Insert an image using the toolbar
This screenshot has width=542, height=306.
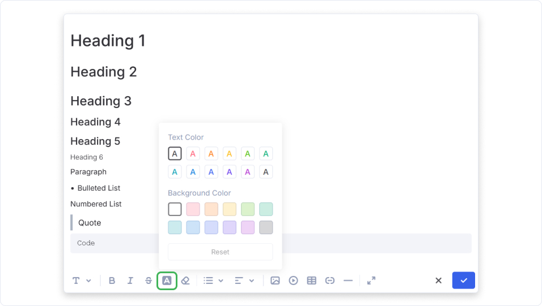pyautogui.click(x=275, y=281)
